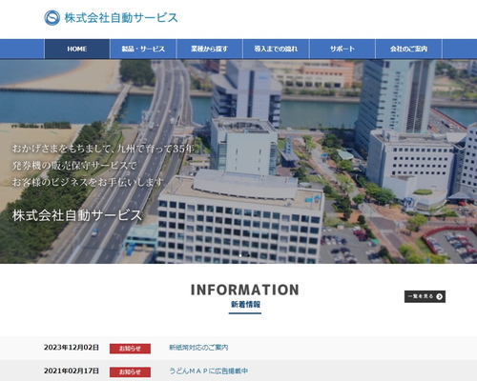Open the うどんMAPに広告掲載中 link

tap(208, 371)
